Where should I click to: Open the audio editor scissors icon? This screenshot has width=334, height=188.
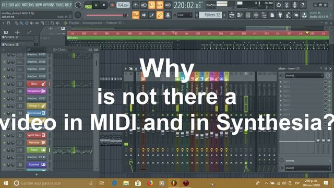(x=287, y=5)
